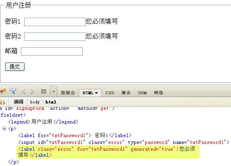Click the 提交 submit button

tap(15, 67)
